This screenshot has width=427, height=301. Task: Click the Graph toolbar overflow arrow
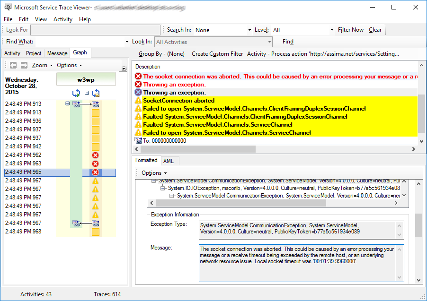(x=124, y=68)
